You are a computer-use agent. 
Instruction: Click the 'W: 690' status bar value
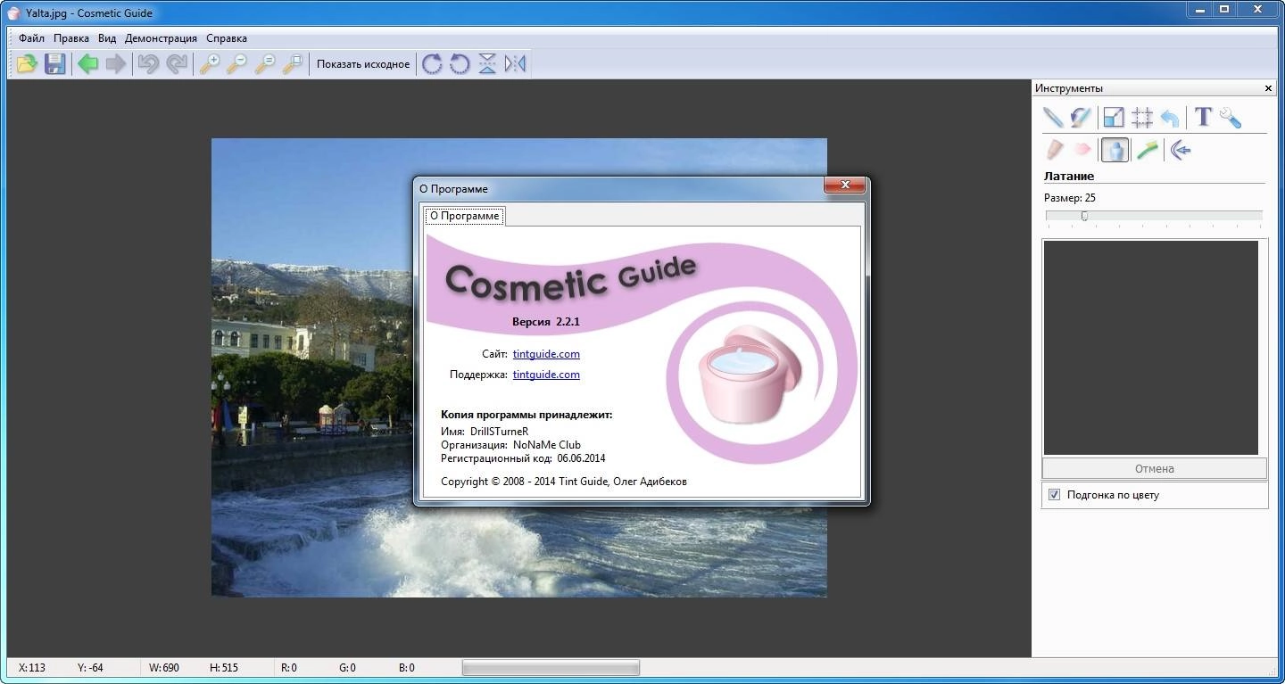pyautogui.click(x=164, y=667)
